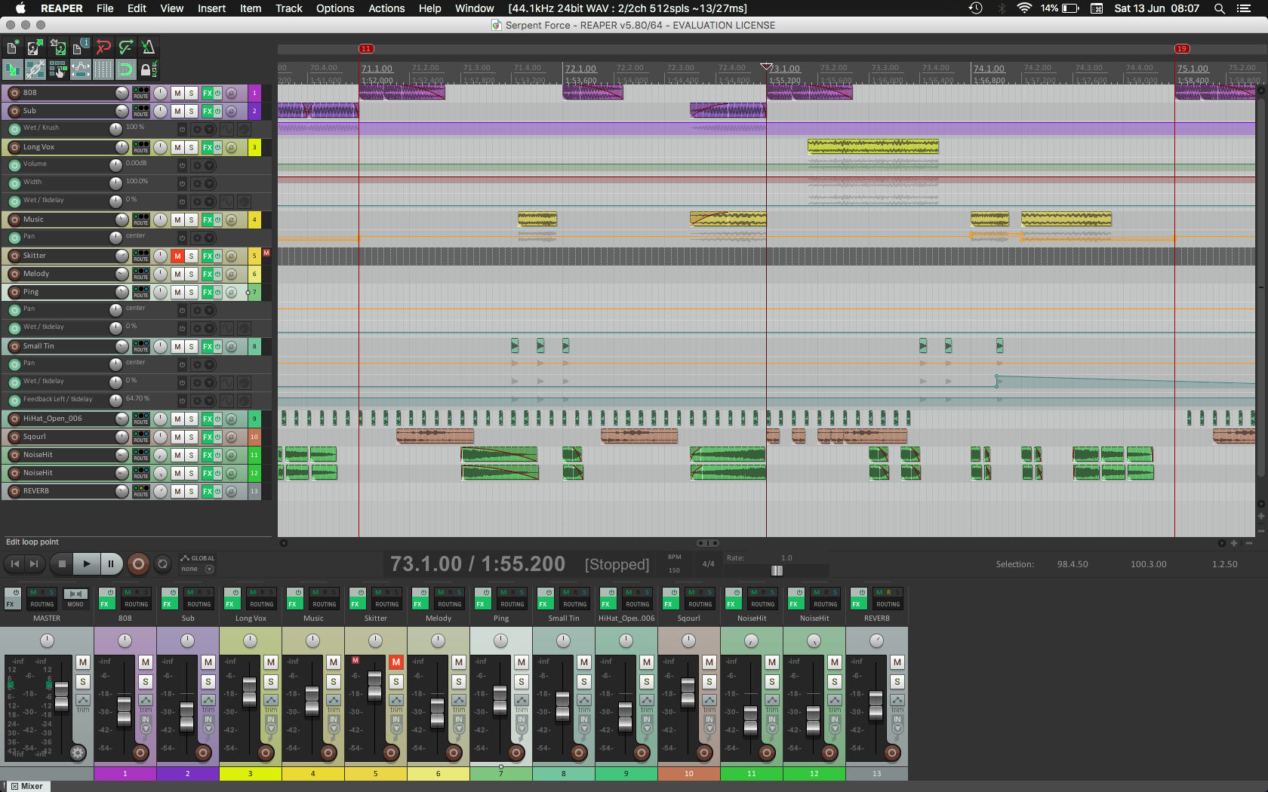
Task: Click the green Redo toolbar icon
Action: [126, 48]
